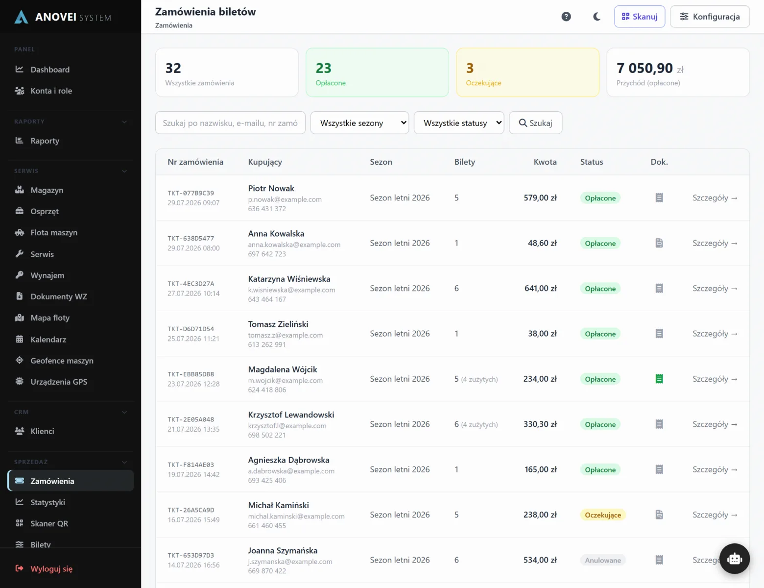View Szczegóły for Katarzyna Wiśniewska order
Image resolution: width=764 pixels, height=588 pixels.
coord(715,289)
